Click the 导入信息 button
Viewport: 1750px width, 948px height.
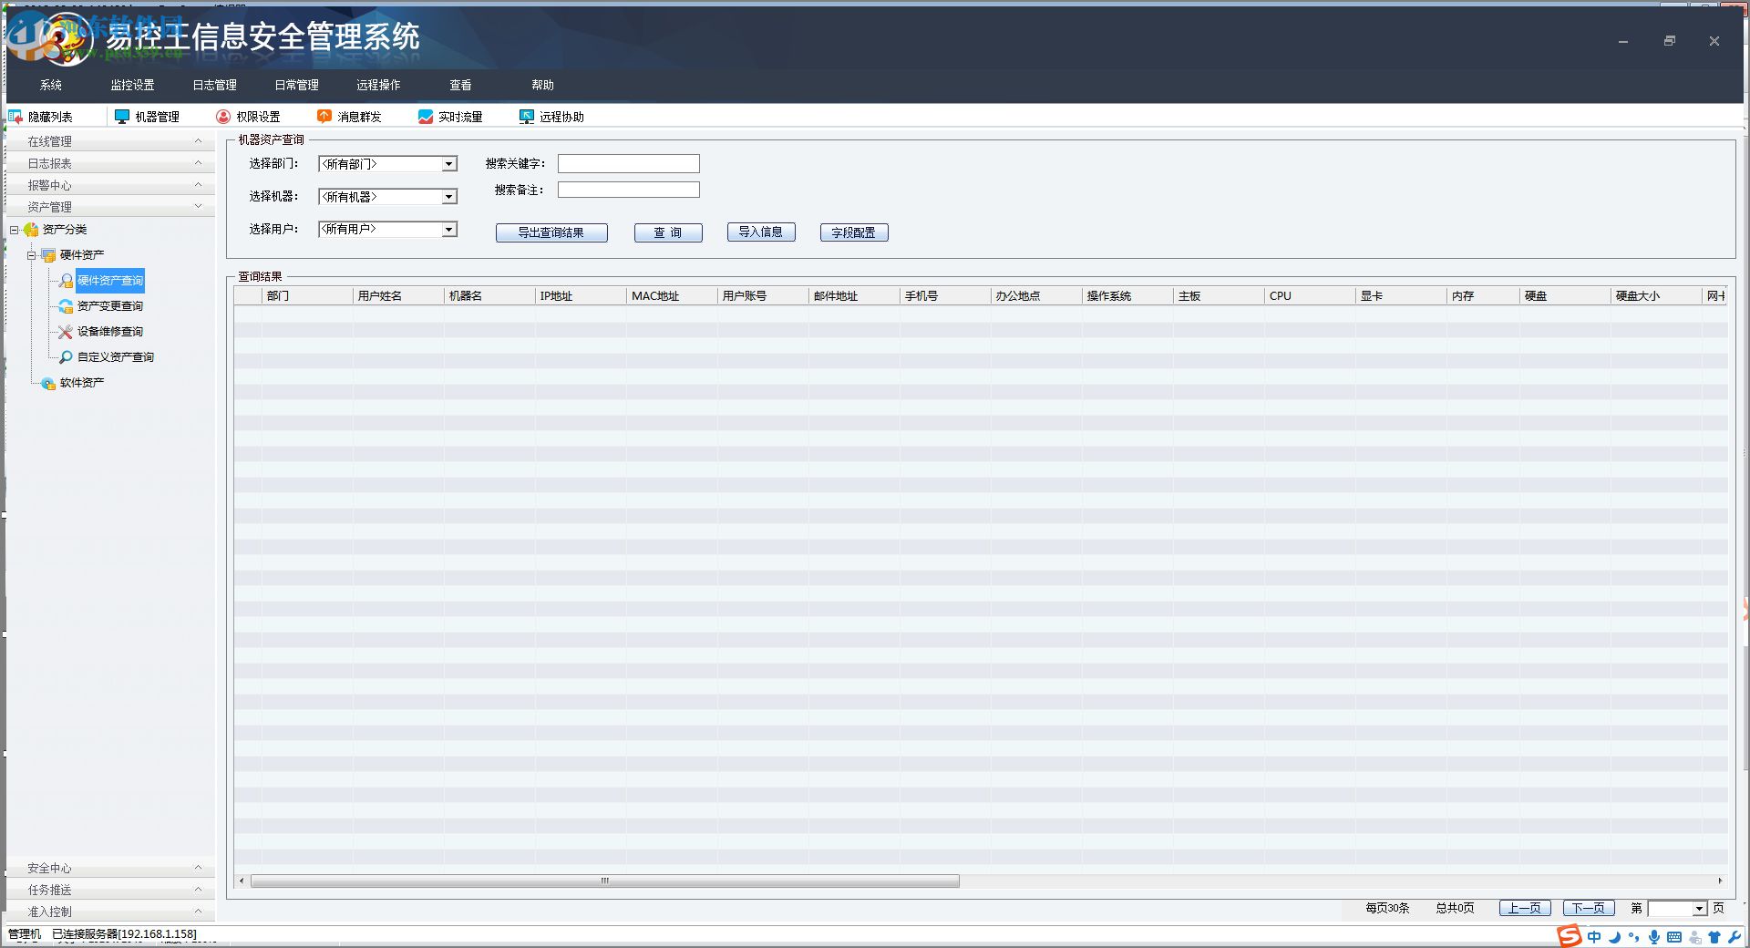pyautogui.click(x=761, y=232)
